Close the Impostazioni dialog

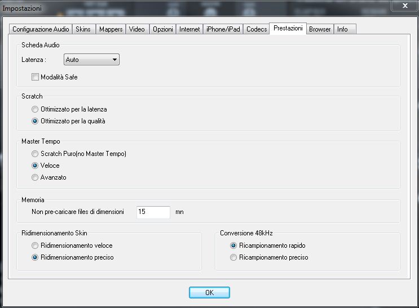point(405,6)
